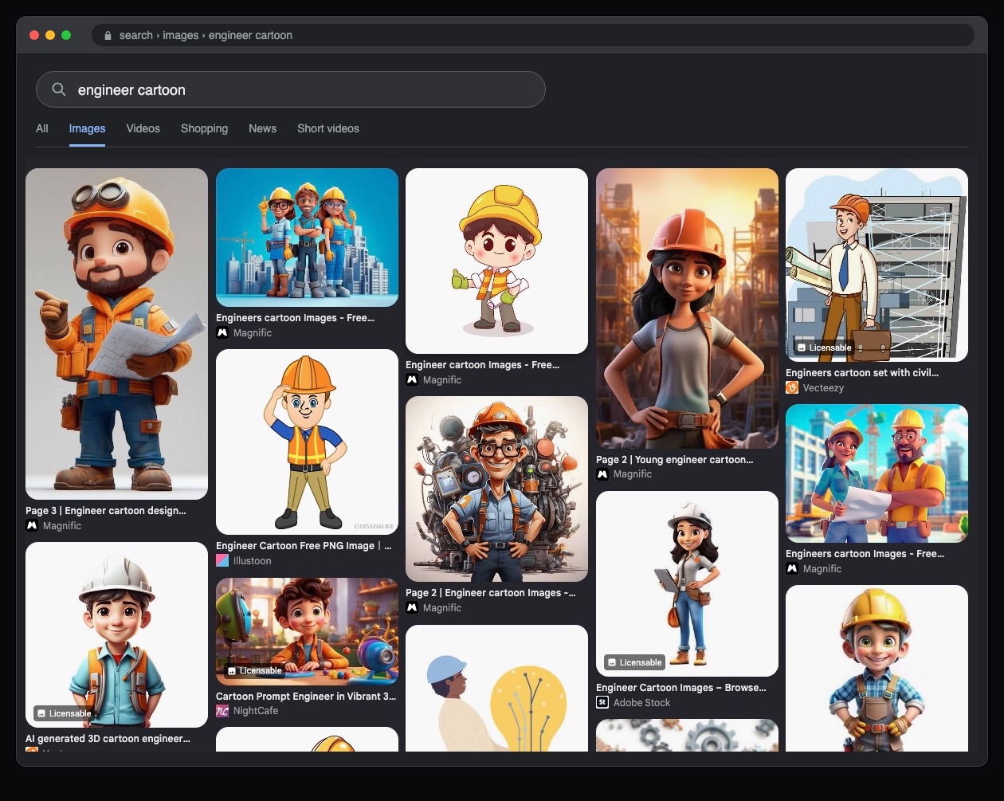Image resolution: width=1004 pixels, height=801 pixels.
Task: Click Magnific icon under Page 3 result
Action: tap(32, 525)
